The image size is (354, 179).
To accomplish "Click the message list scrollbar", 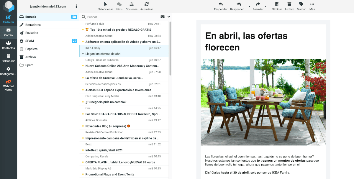I will (171, 49).
